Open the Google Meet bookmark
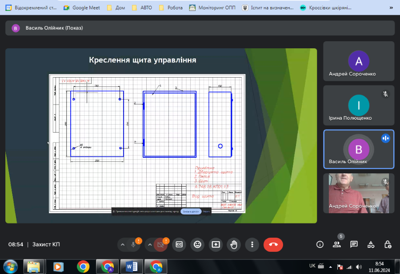Viewport: 400px width, 274px height. point(82,8)
